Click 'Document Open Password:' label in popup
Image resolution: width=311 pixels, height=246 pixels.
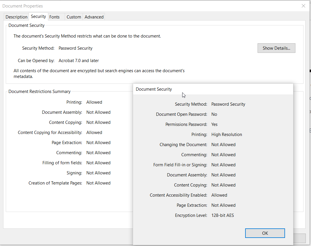(181, 114)
